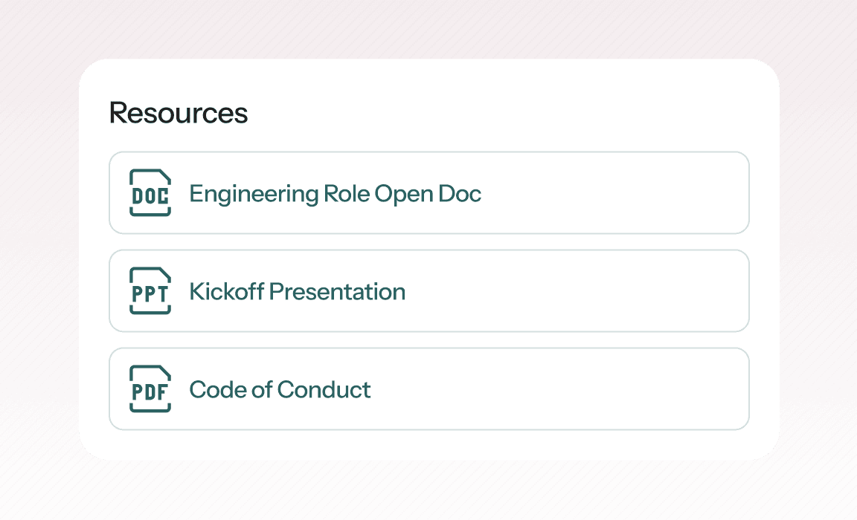Click the word "Role" in the document title
The height and width of the screenshot is (520, 857).
(346, 194)
